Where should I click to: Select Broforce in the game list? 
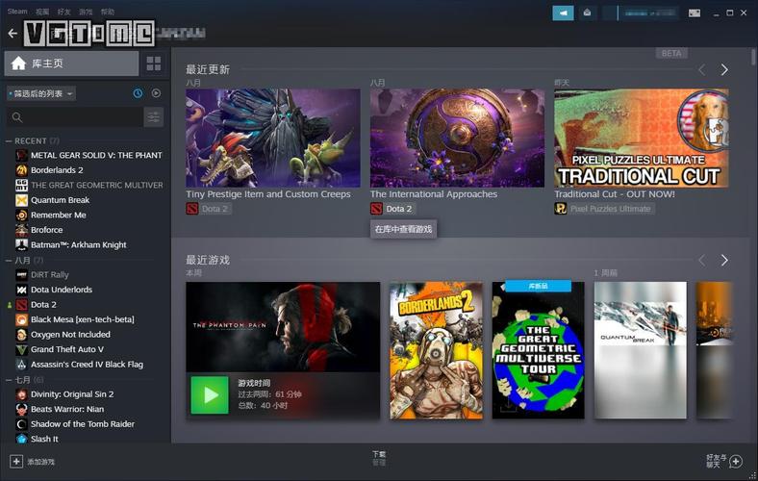(x=46, y=230)
